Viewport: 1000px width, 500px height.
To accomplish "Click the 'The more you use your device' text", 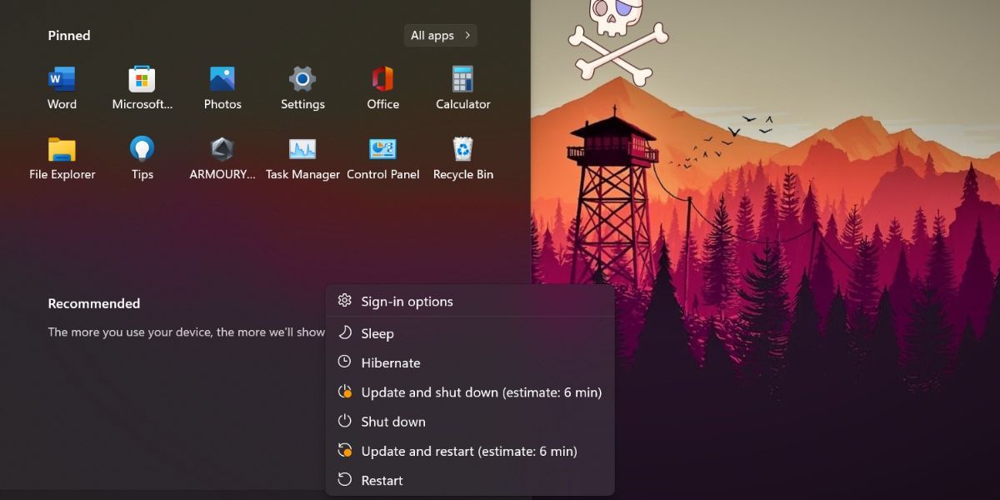I will 186,332.
